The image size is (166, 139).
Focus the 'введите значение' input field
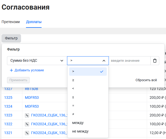click(129, 61)
